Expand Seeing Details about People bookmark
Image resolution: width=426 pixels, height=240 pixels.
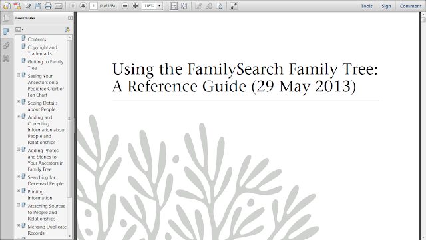pyautogui.click(x=19, y=102)
